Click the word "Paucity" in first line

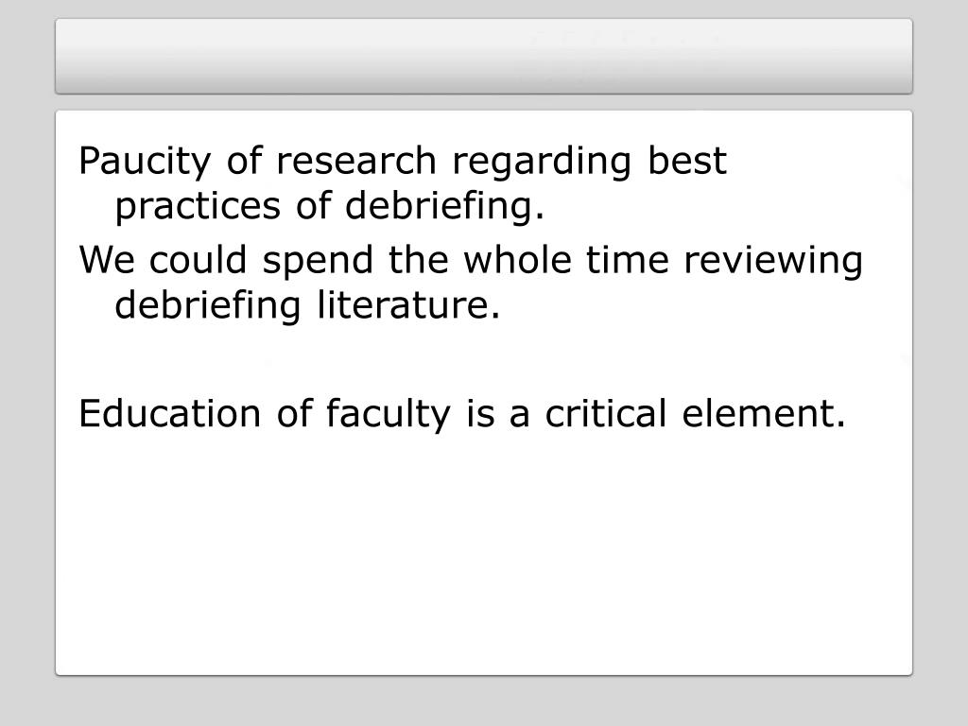(x=145, y=162)
